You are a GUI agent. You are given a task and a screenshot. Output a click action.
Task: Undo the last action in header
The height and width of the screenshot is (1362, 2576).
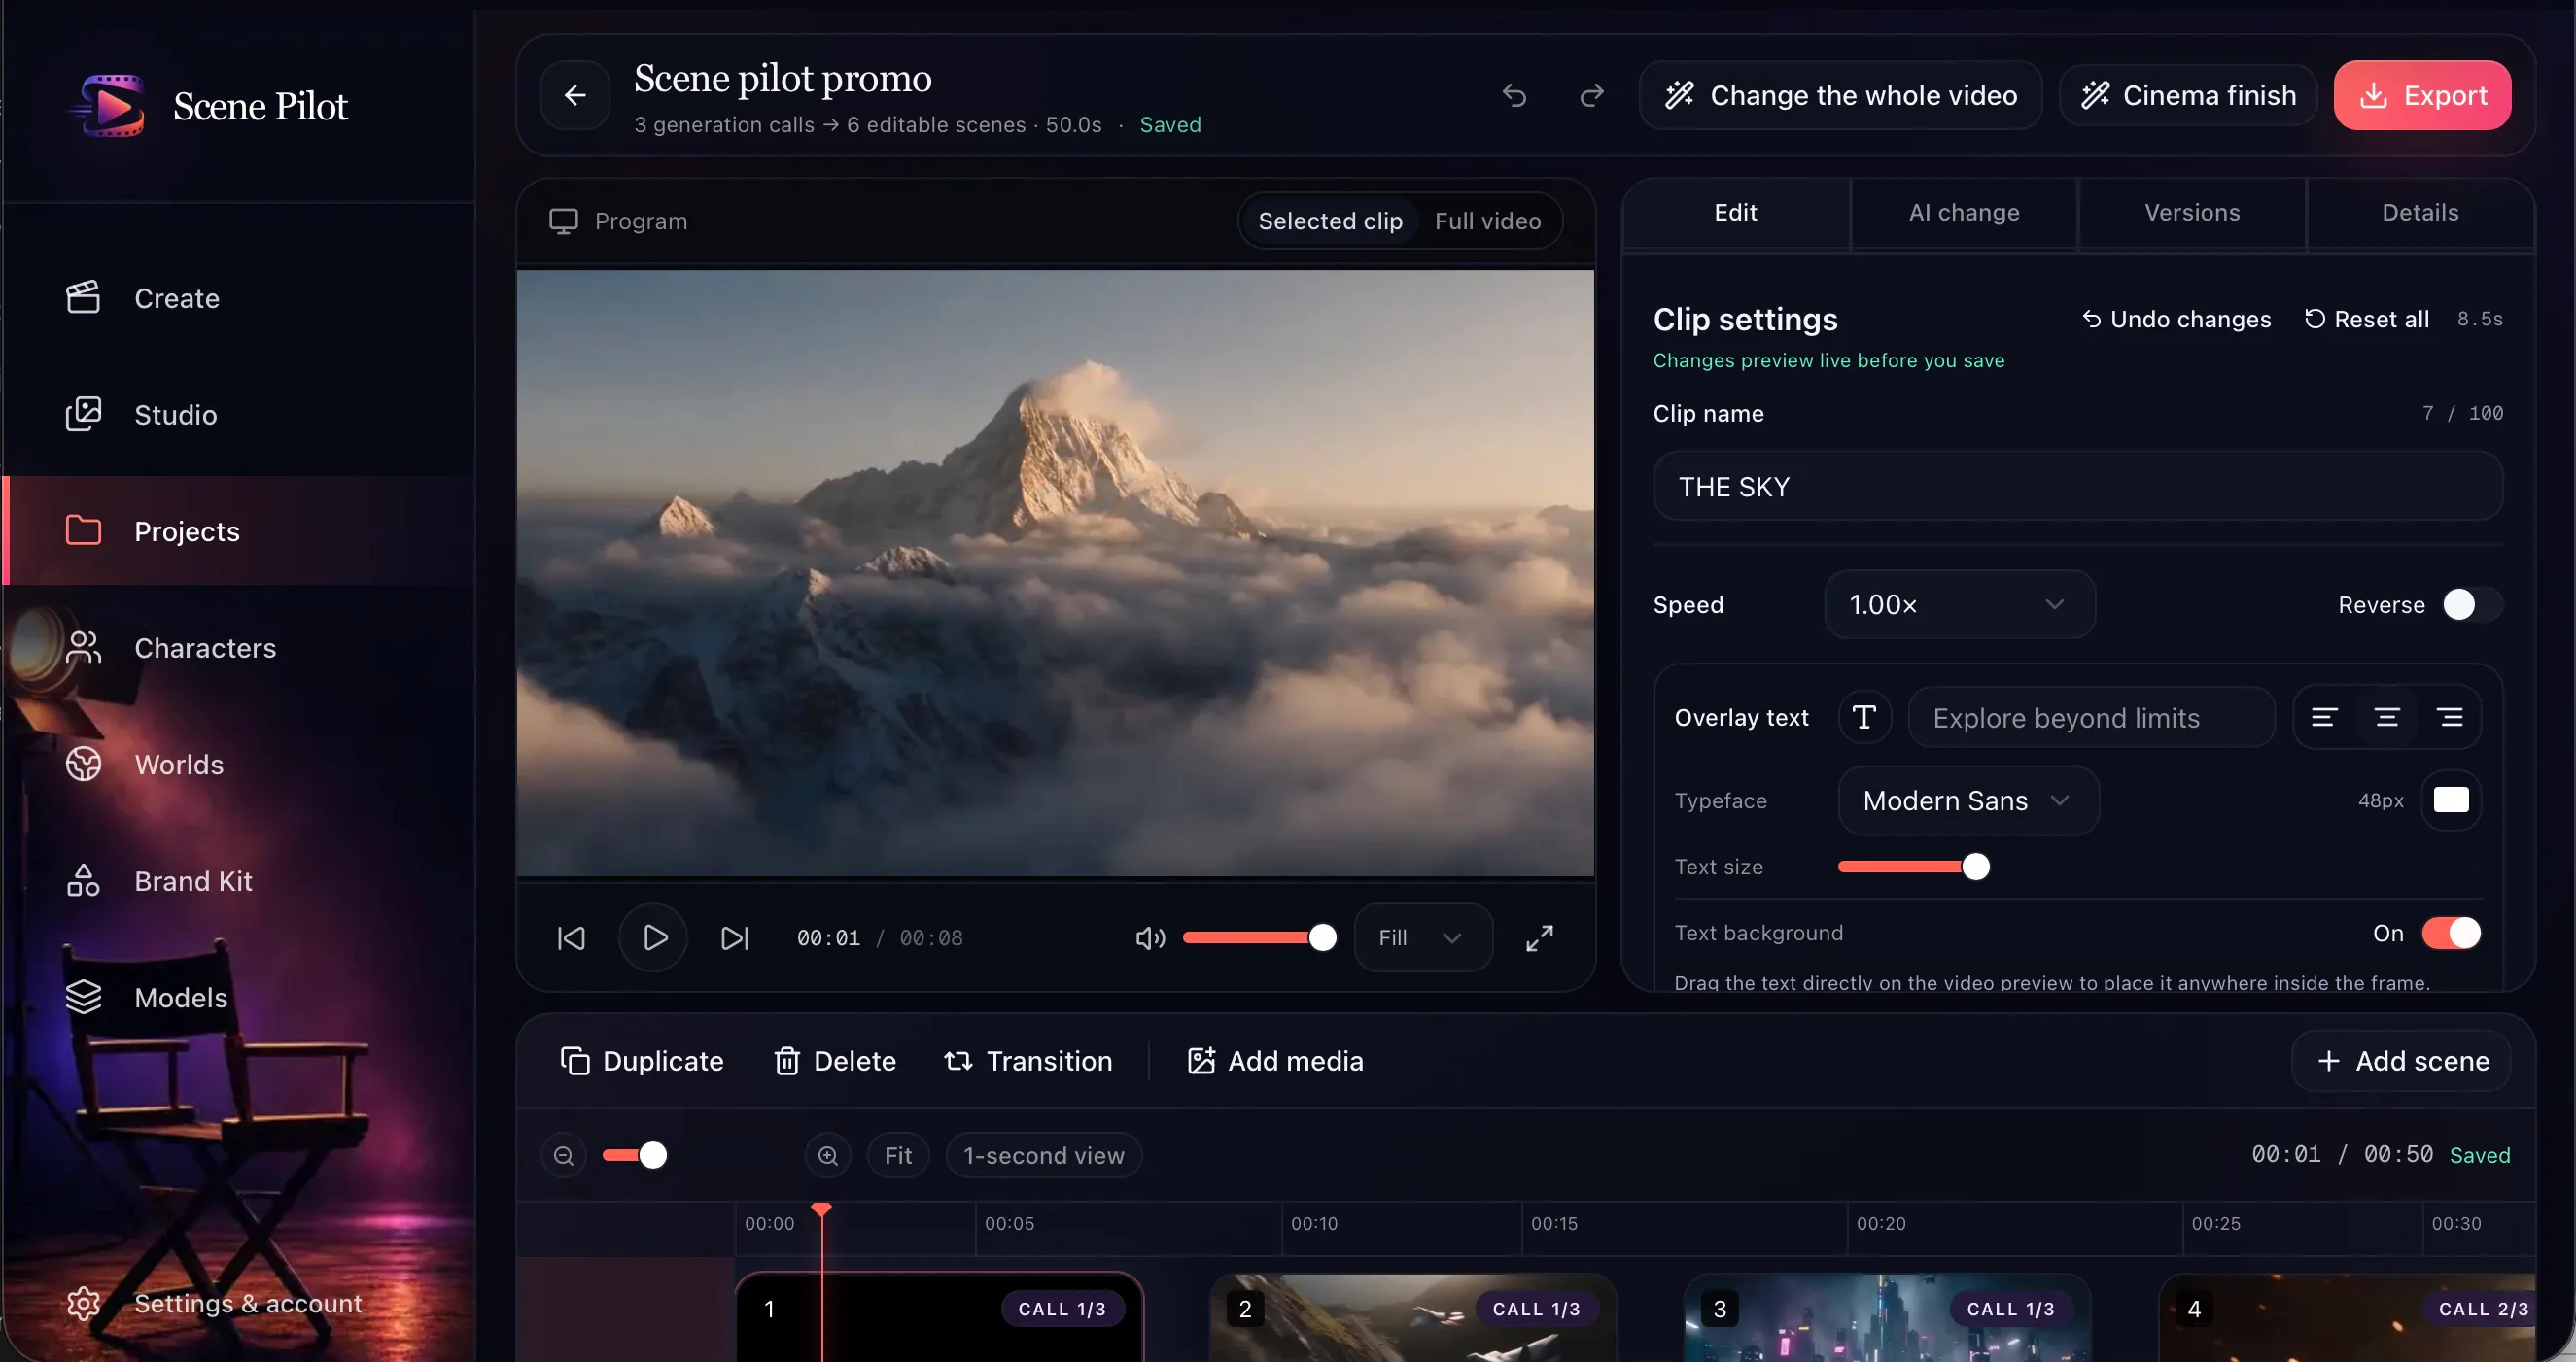1514,95
